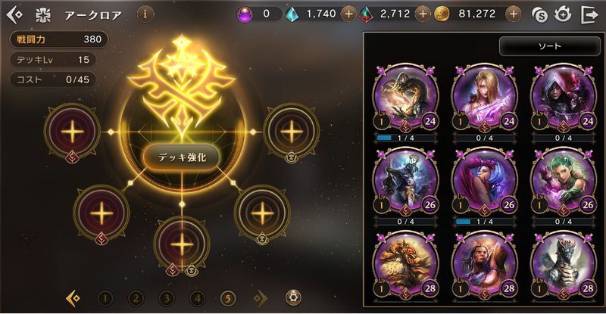The image size is (606, 314).
Task: Go to previous deck with left arrow
Action: pyautogui.click(x=73, y=298)
